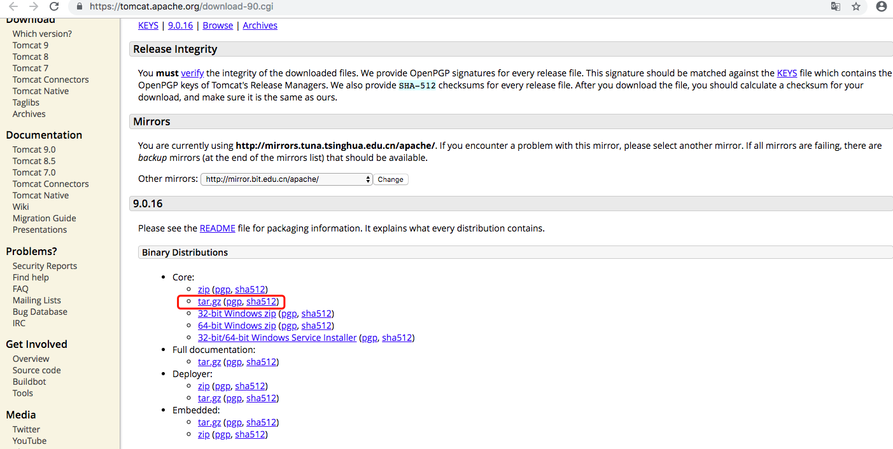Open the Browse link
Image resolution: width=893 pixels, height=449 pixels.
[218, 25]
